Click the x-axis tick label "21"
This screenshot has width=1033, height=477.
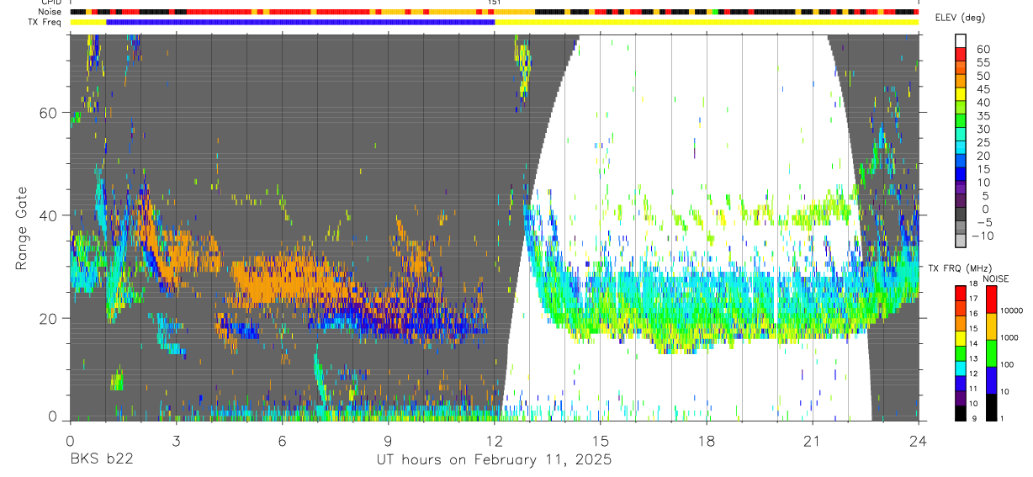click(812, 441)
